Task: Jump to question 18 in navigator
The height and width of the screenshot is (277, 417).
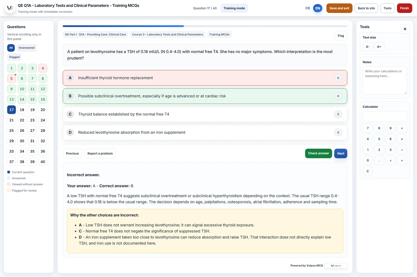Action: 22,110
